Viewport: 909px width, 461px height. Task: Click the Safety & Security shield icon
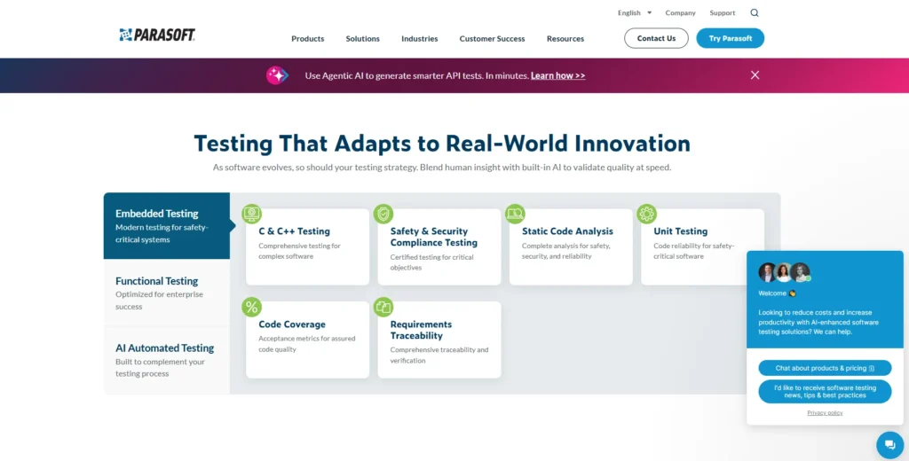pos(383,214)
